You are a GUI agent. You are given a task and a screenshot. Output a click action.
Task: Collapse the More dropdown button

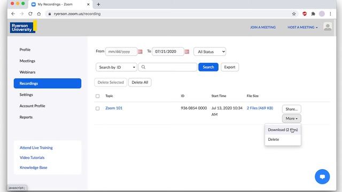click(291, 118)
